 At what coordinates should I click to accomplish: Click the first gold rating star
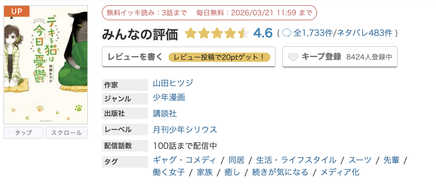tap(191, 34)
